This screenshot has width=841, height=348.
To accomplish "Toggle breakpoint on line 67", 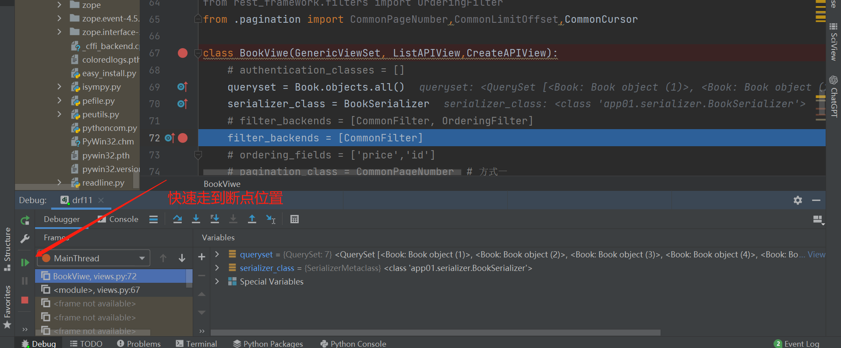I will (x=183, y=53).
